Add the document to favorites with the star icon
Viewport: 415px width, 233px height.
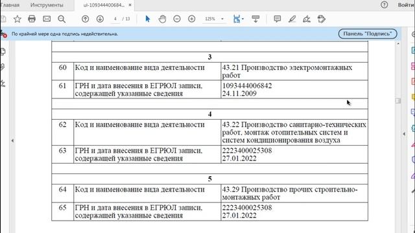coord(18,19)
